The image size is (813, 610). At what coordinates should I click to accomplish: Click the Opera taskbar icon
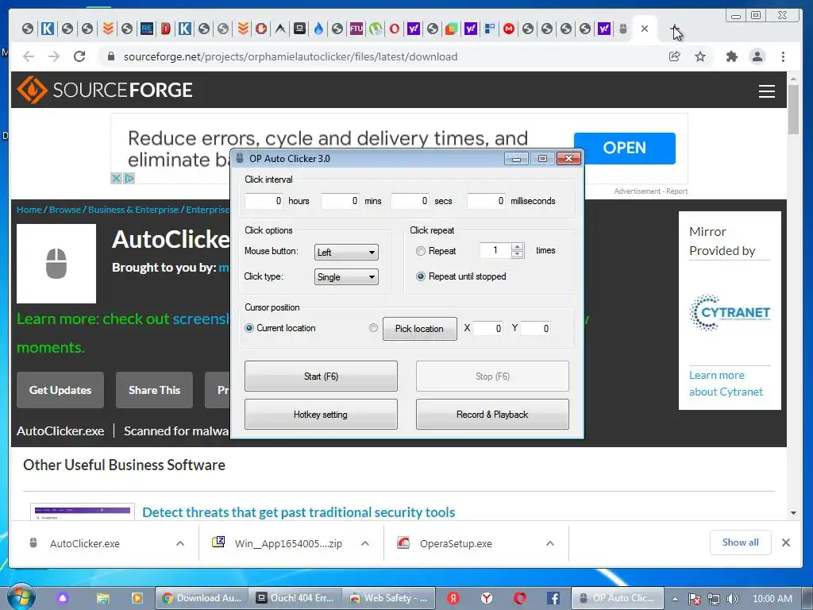520,598
